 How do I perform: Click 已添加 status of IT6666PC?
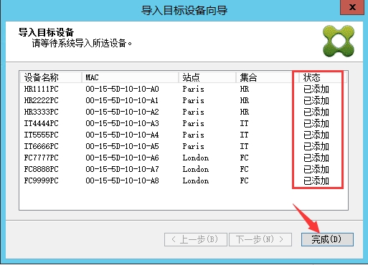[x=316, y=147]
